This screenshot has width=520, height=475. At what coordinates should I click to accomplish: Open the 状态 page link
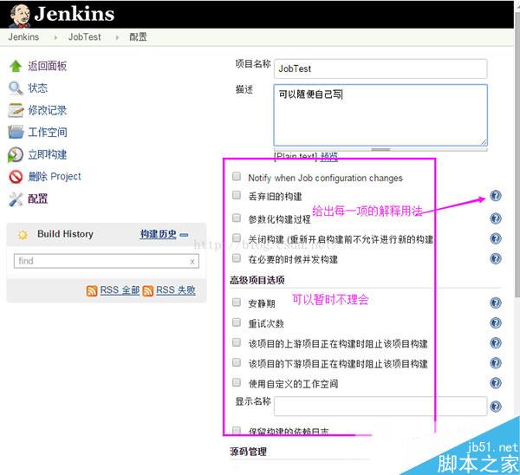[37, 88]
